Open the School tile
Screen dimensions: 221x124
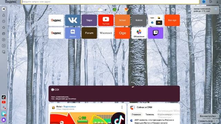click(x=123, y=20)
